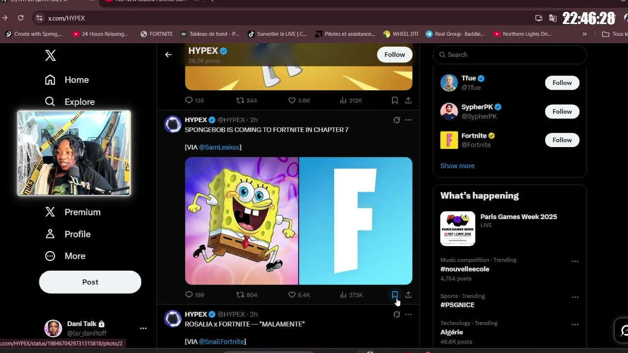
Task: Click the Post button
Action: [x=90, y=282]
